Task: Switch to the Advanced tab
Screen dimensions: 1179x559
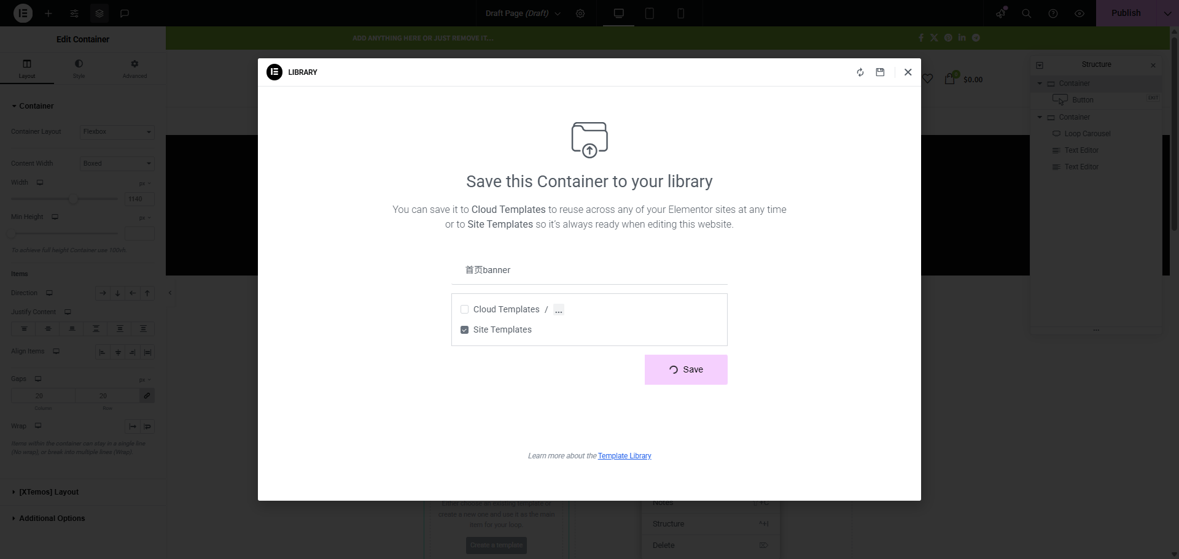Action: pos(134,68)
